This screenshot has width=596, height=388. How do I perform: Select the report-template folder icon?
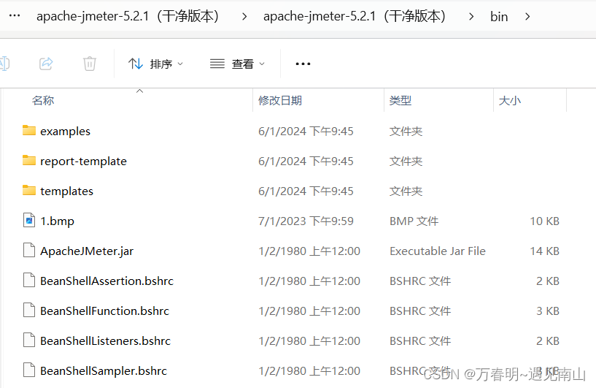[x=29, y=160]
